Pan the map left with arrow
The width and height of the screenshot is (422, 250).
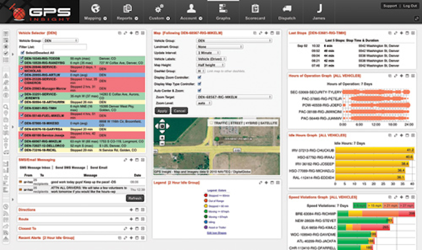156,126
